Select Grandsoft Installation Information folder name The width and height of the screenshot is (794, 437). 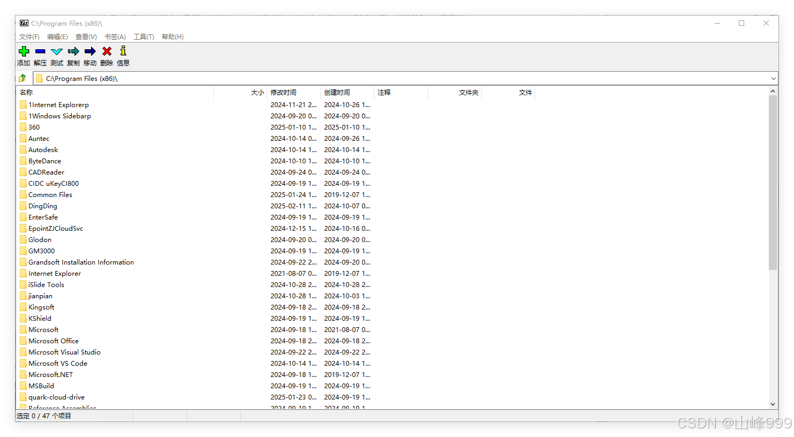81,262
